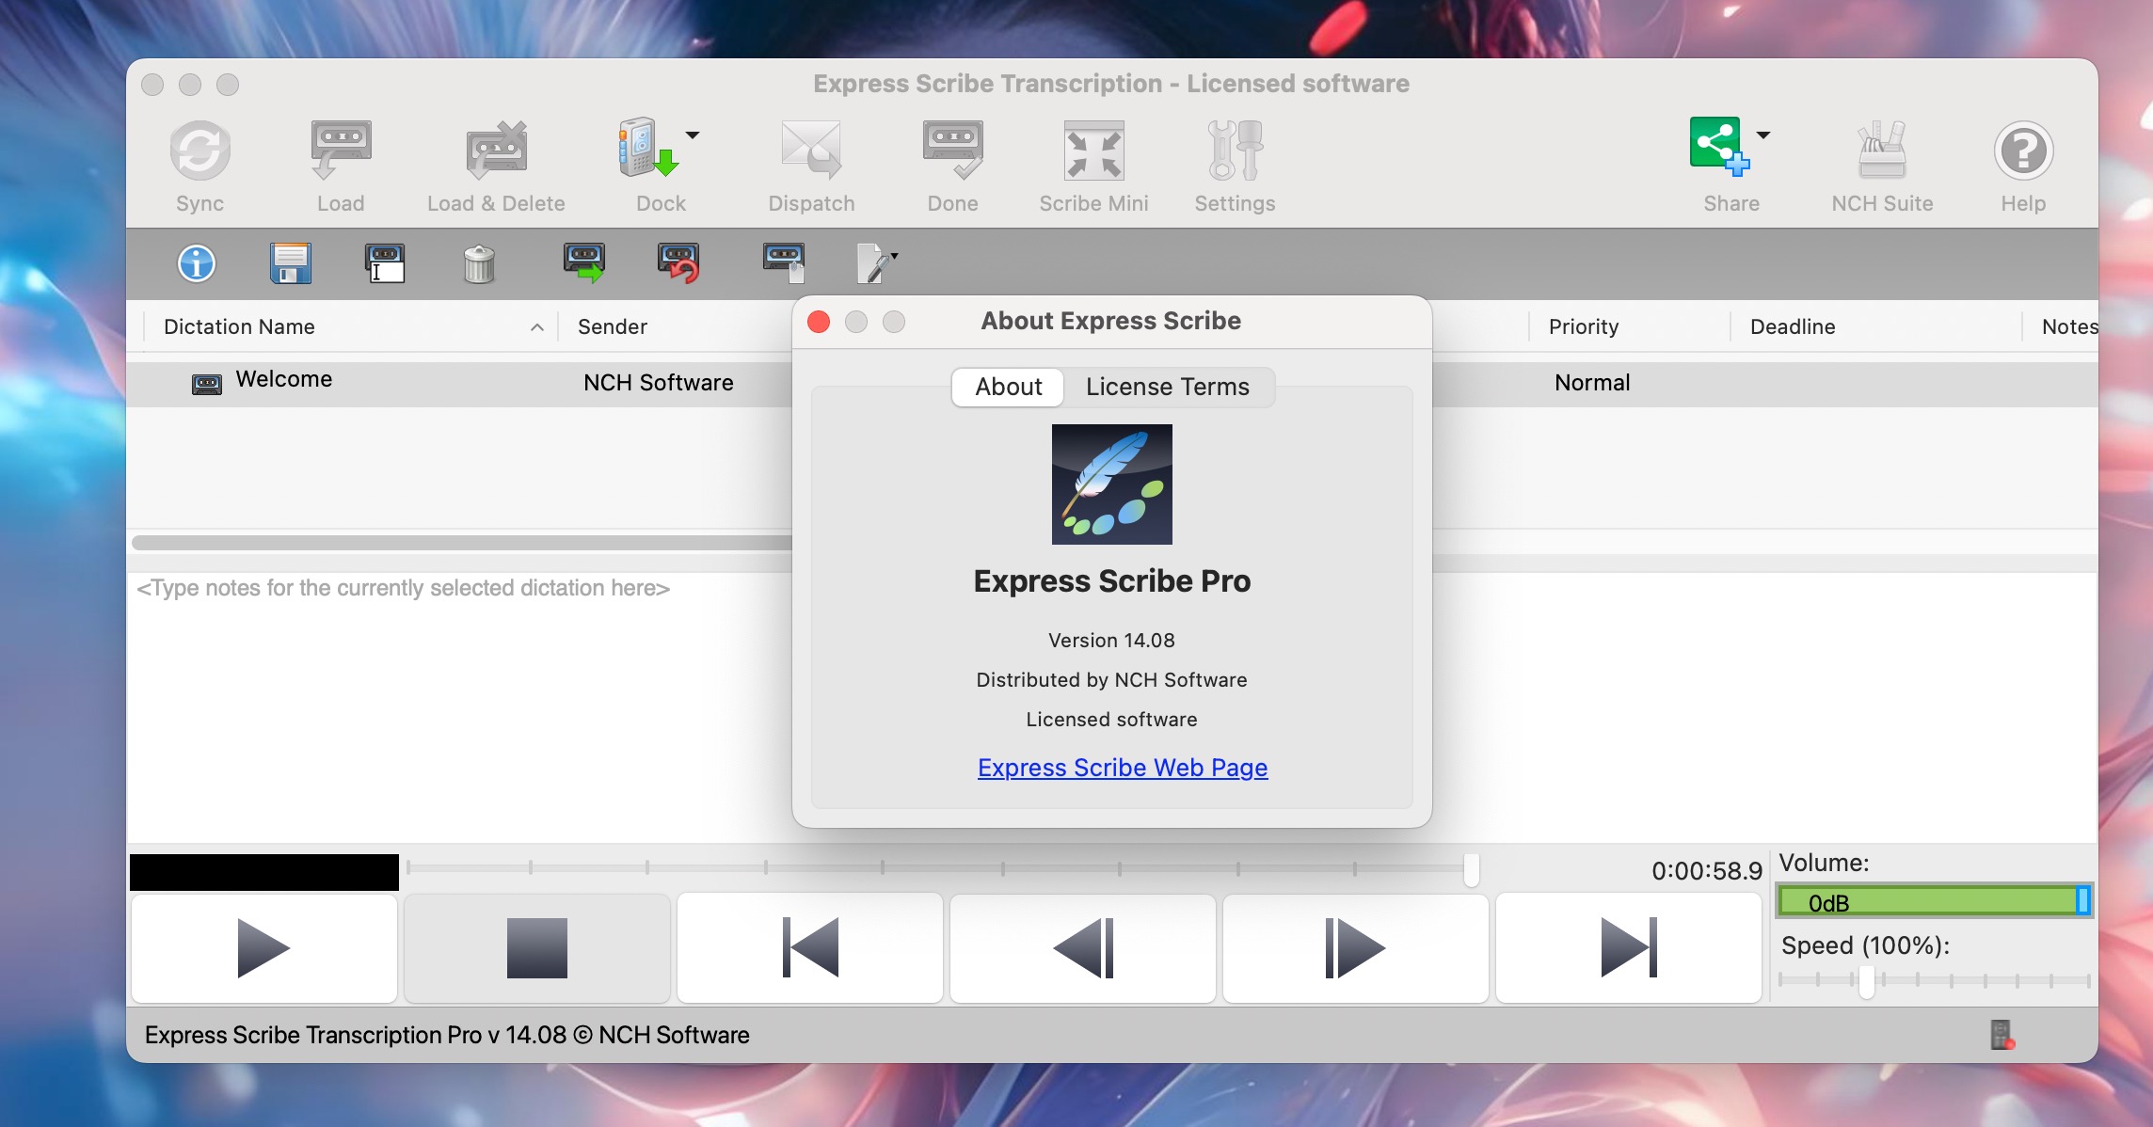Click the Sender column header
This screenshot has width=2153, height=1127.
pyautogui.click(x=613, y=326)
